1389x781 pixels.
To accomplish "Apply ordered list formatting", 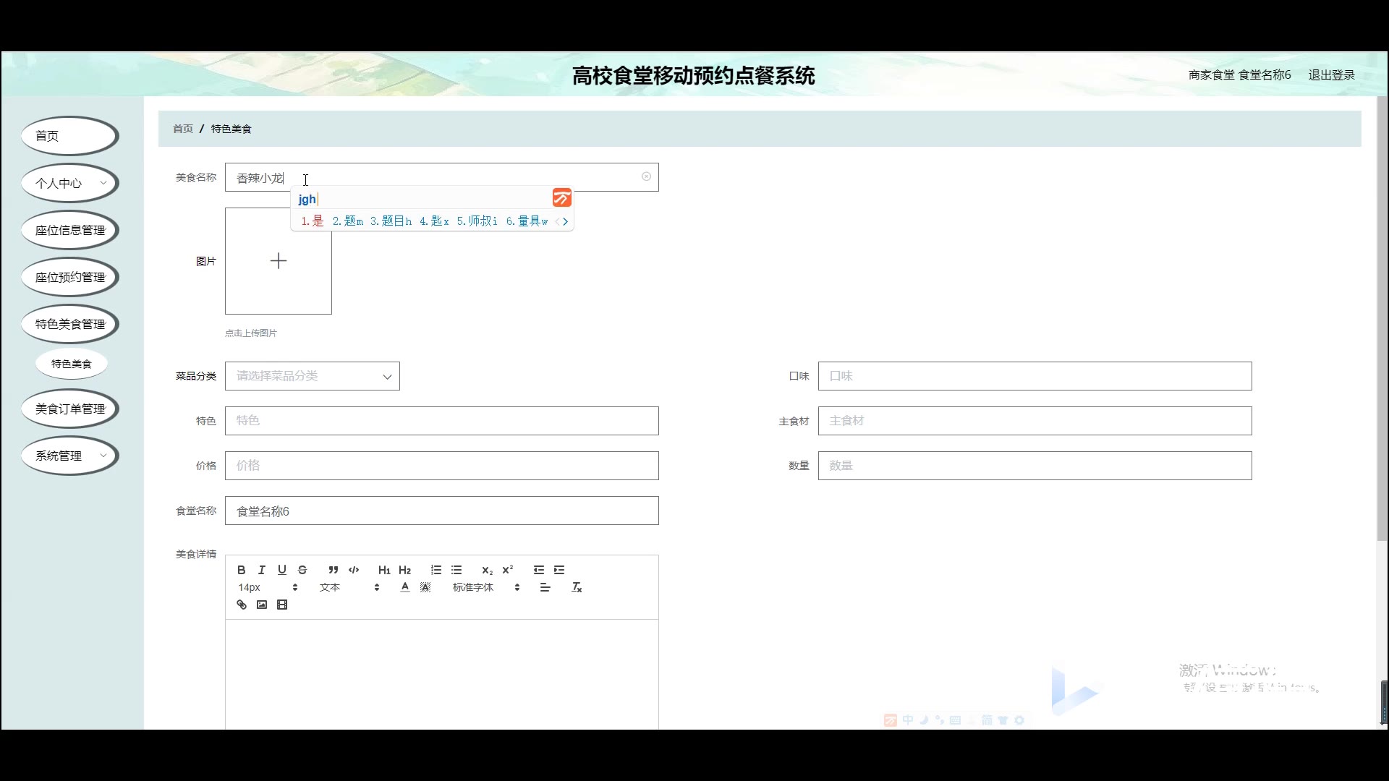I will point(436,570).
